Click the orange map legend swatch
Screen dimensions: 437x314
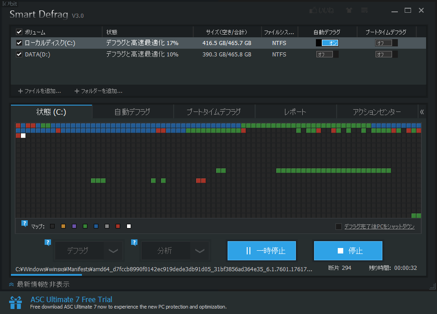click(x=63, y=226)
